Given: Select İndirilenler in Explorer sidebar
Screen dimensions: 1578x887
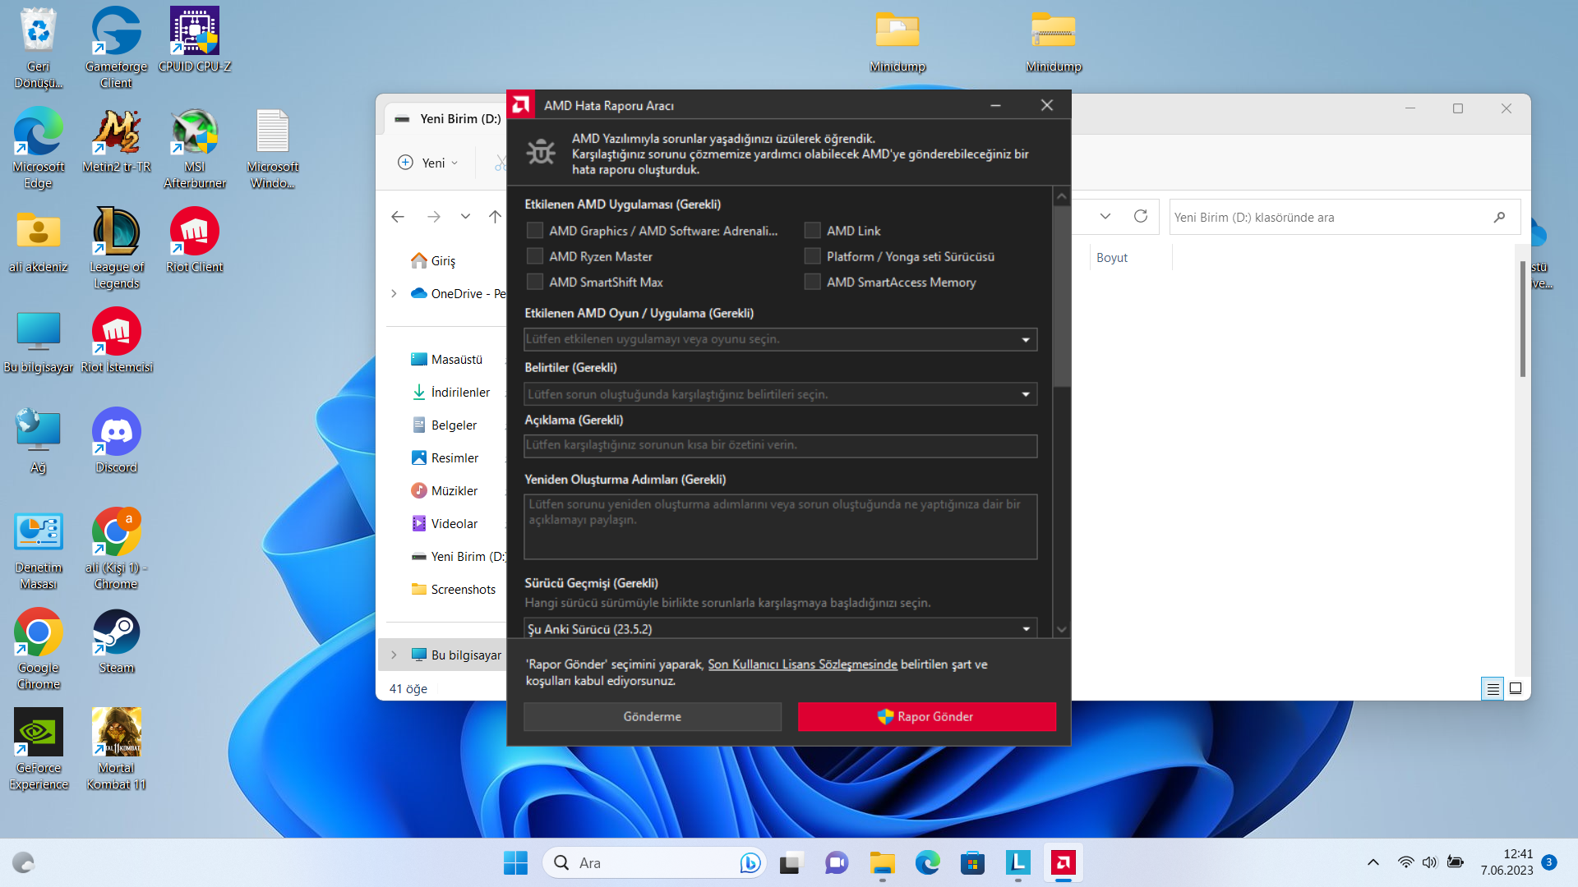Looking at the screenshot, I should [x=459, y=393].
